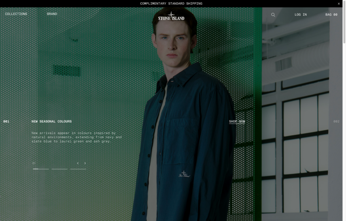Go to previous slide arrow
This screenshot has width=346, height=221.
[78, 163]
